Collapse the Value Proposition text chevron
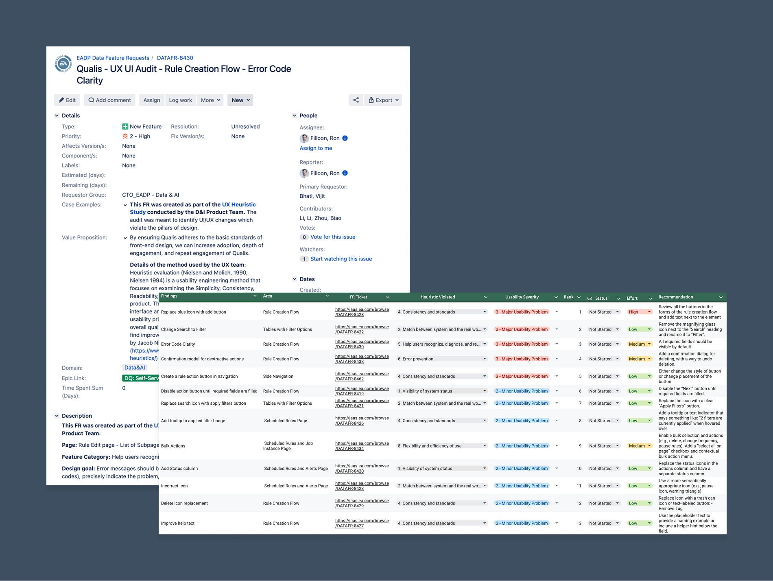Screen dimensions: 773x581 click(x=125, y=238)
